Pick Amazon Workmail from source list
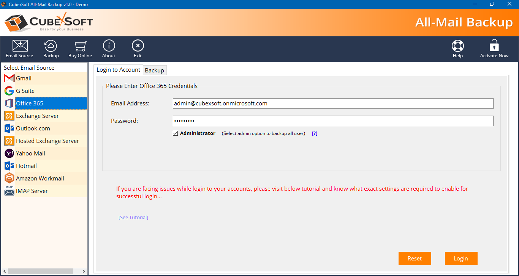 coord(40,179)
